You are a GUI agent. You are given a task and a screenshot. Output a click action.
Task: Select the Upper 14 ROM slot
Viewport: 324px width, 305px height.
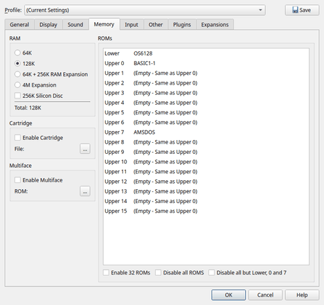tap(206, 201)
